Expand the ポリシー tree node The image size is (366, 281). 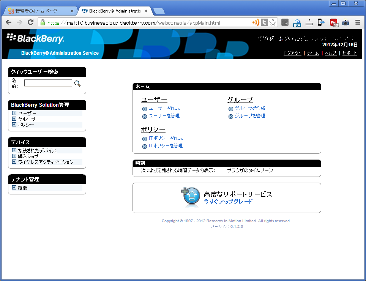click(x=14, y=125)
